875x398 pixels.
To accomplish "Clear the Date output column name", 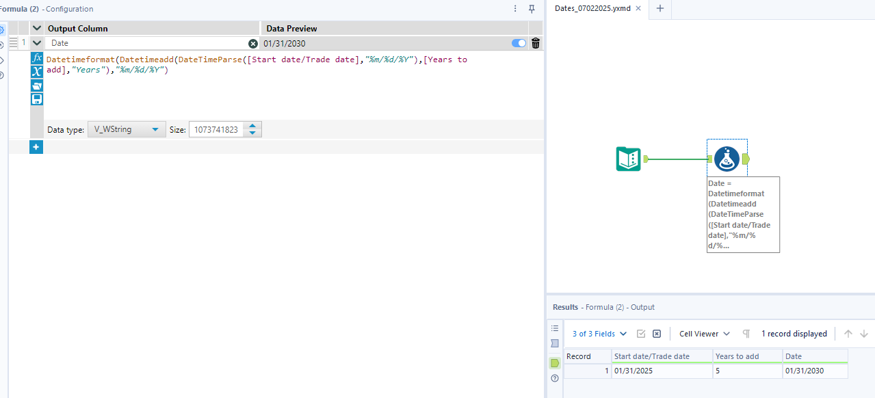I will tap(253, 42).
